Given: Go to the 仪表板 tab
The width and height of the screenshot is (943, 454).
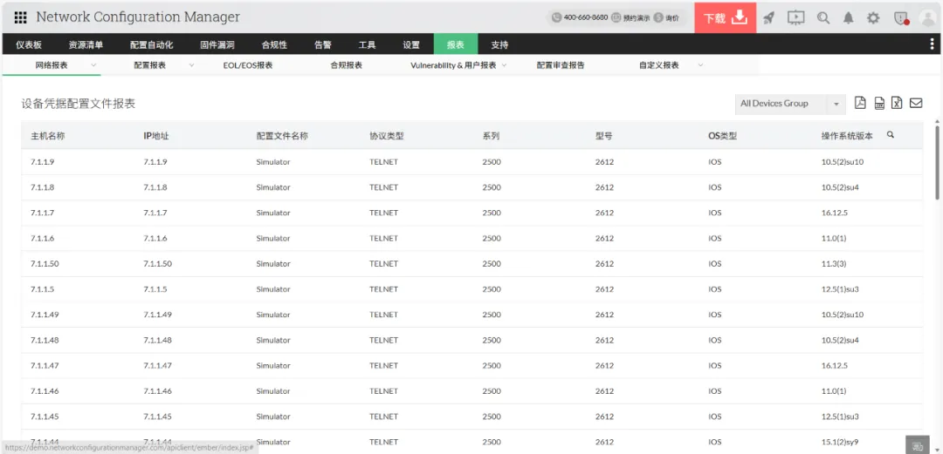Looking at the screenshot, I should coord(29,45).
